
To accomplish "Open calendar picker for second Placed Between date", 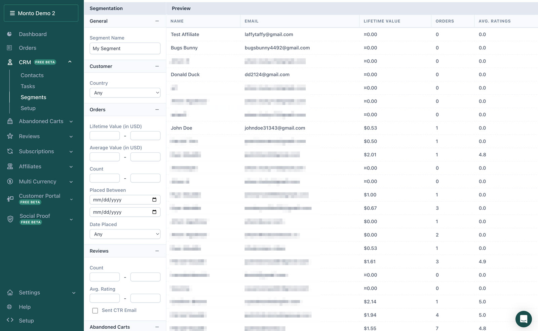I will tap(154, 212).
